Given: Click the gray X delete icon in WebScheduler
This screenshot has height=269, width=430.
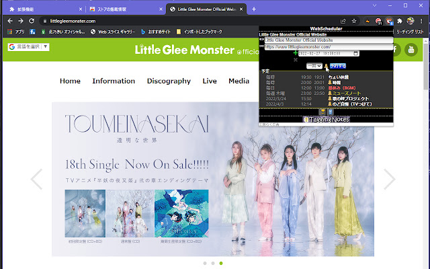Looking at the screenshot, I should [295, 61].
